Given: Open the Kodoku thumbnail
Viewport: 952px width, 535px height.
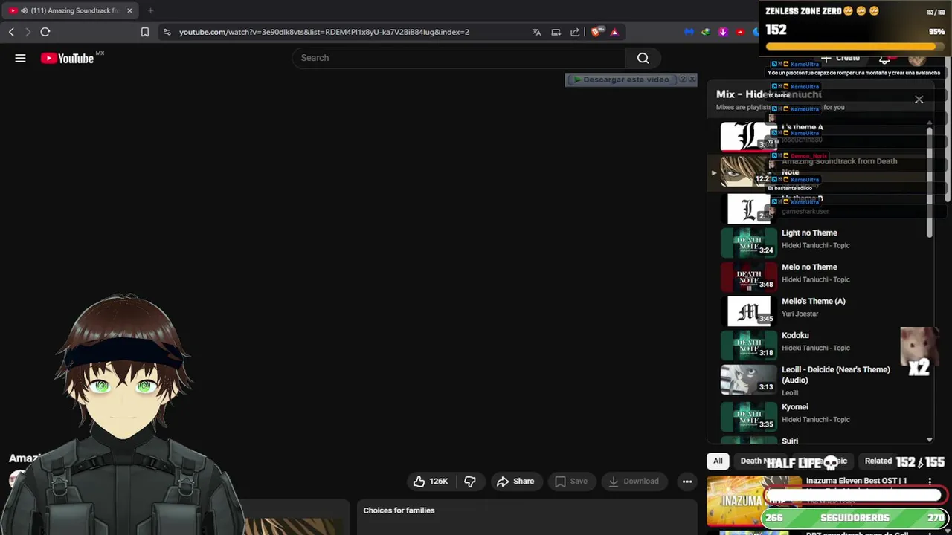Looking at the screenshot, I should coord(748,345).
